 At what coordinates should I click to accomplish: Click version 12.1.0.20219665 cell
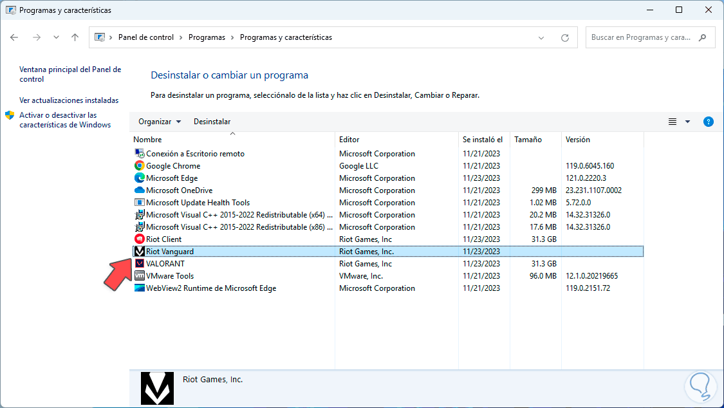[591, 276]
